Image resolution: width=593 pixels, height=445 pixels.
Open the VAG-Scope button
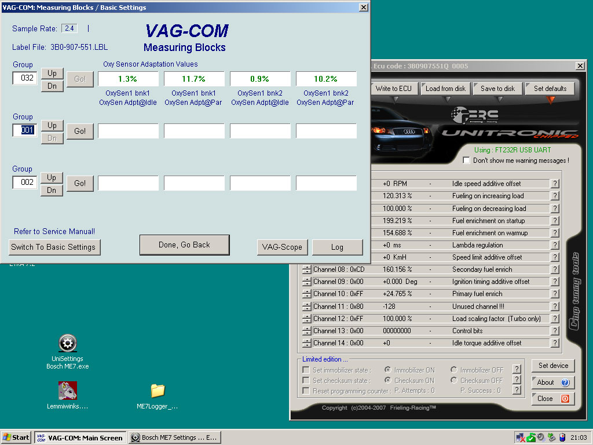pos(282,247)
